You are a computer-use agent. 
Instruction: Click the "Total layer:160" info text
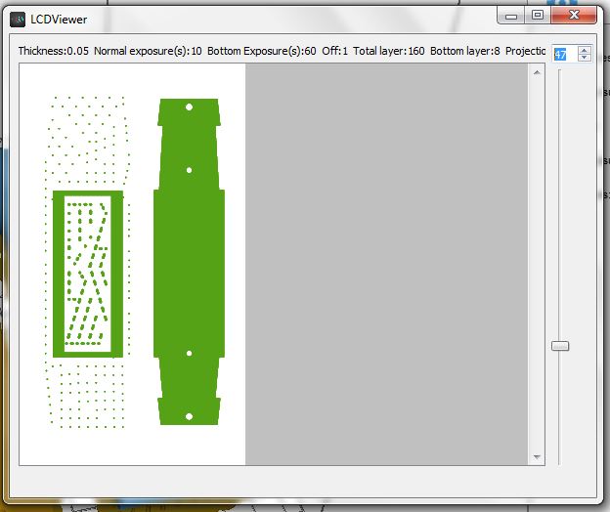tap(389, 51)
